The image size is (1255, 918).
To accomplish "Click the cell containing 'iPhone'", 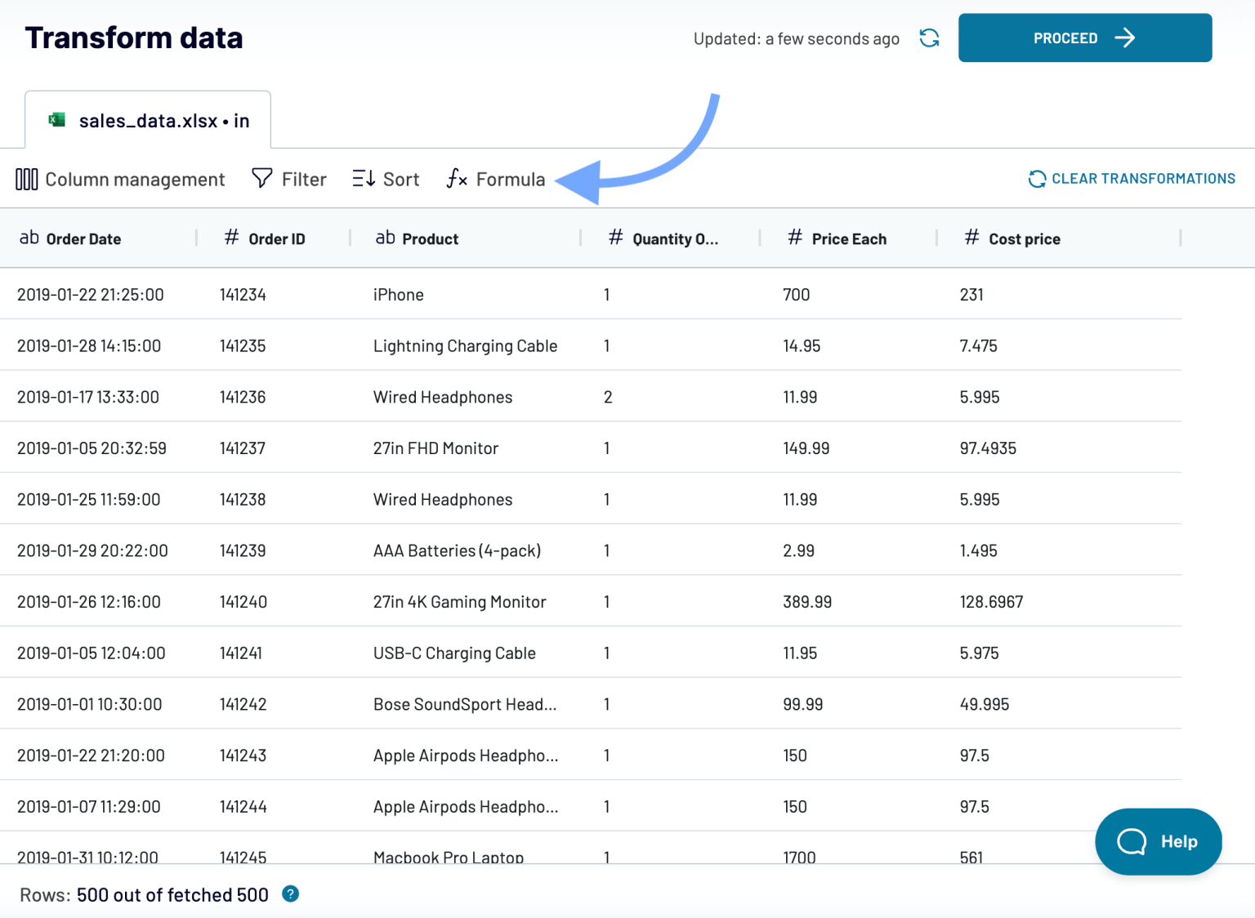I will [x=398, y=294].
